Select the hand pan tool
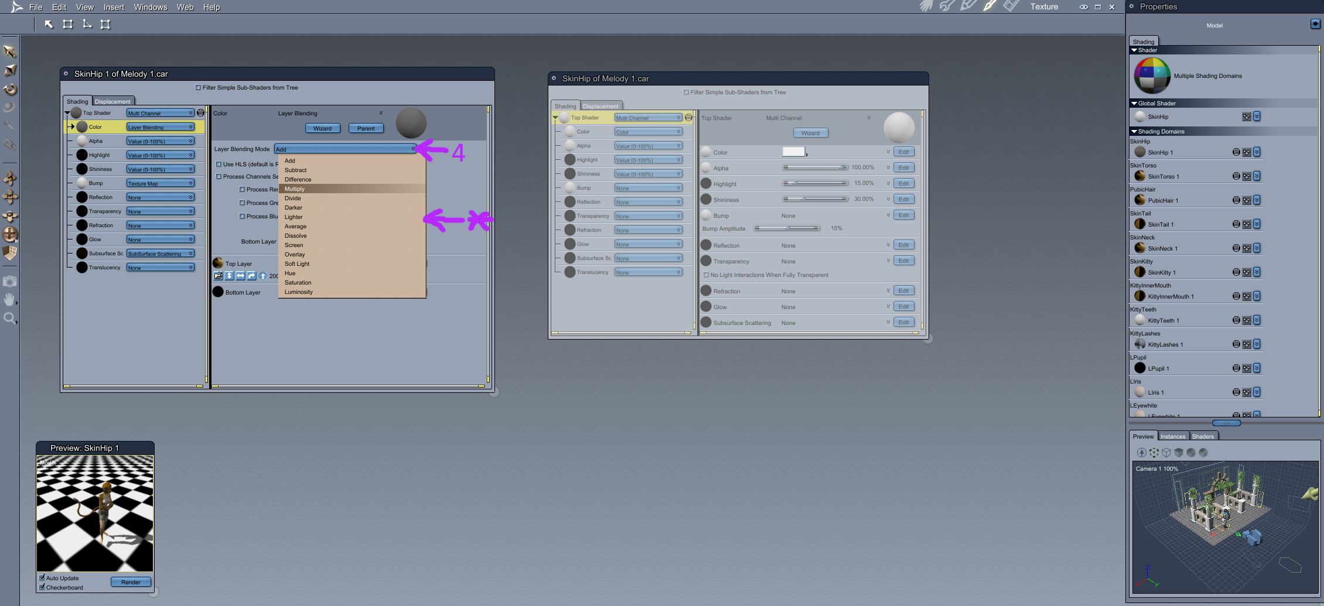Viewport: 1324px width, 606px height. 9,299
